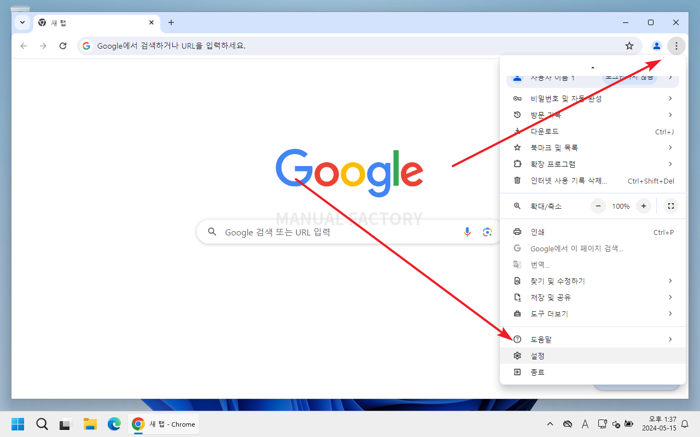The image size is (700, 437).
Task: Click the exit icon beside 종료
Action: [517, 372]
